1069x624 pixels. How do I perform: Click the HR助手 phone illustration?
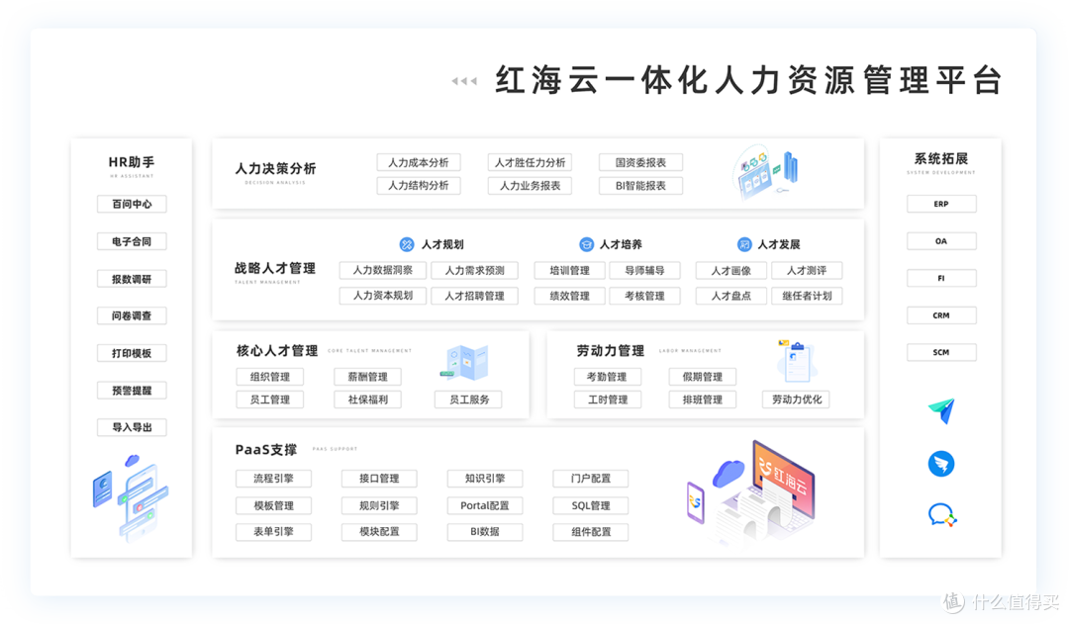(131, 497)
